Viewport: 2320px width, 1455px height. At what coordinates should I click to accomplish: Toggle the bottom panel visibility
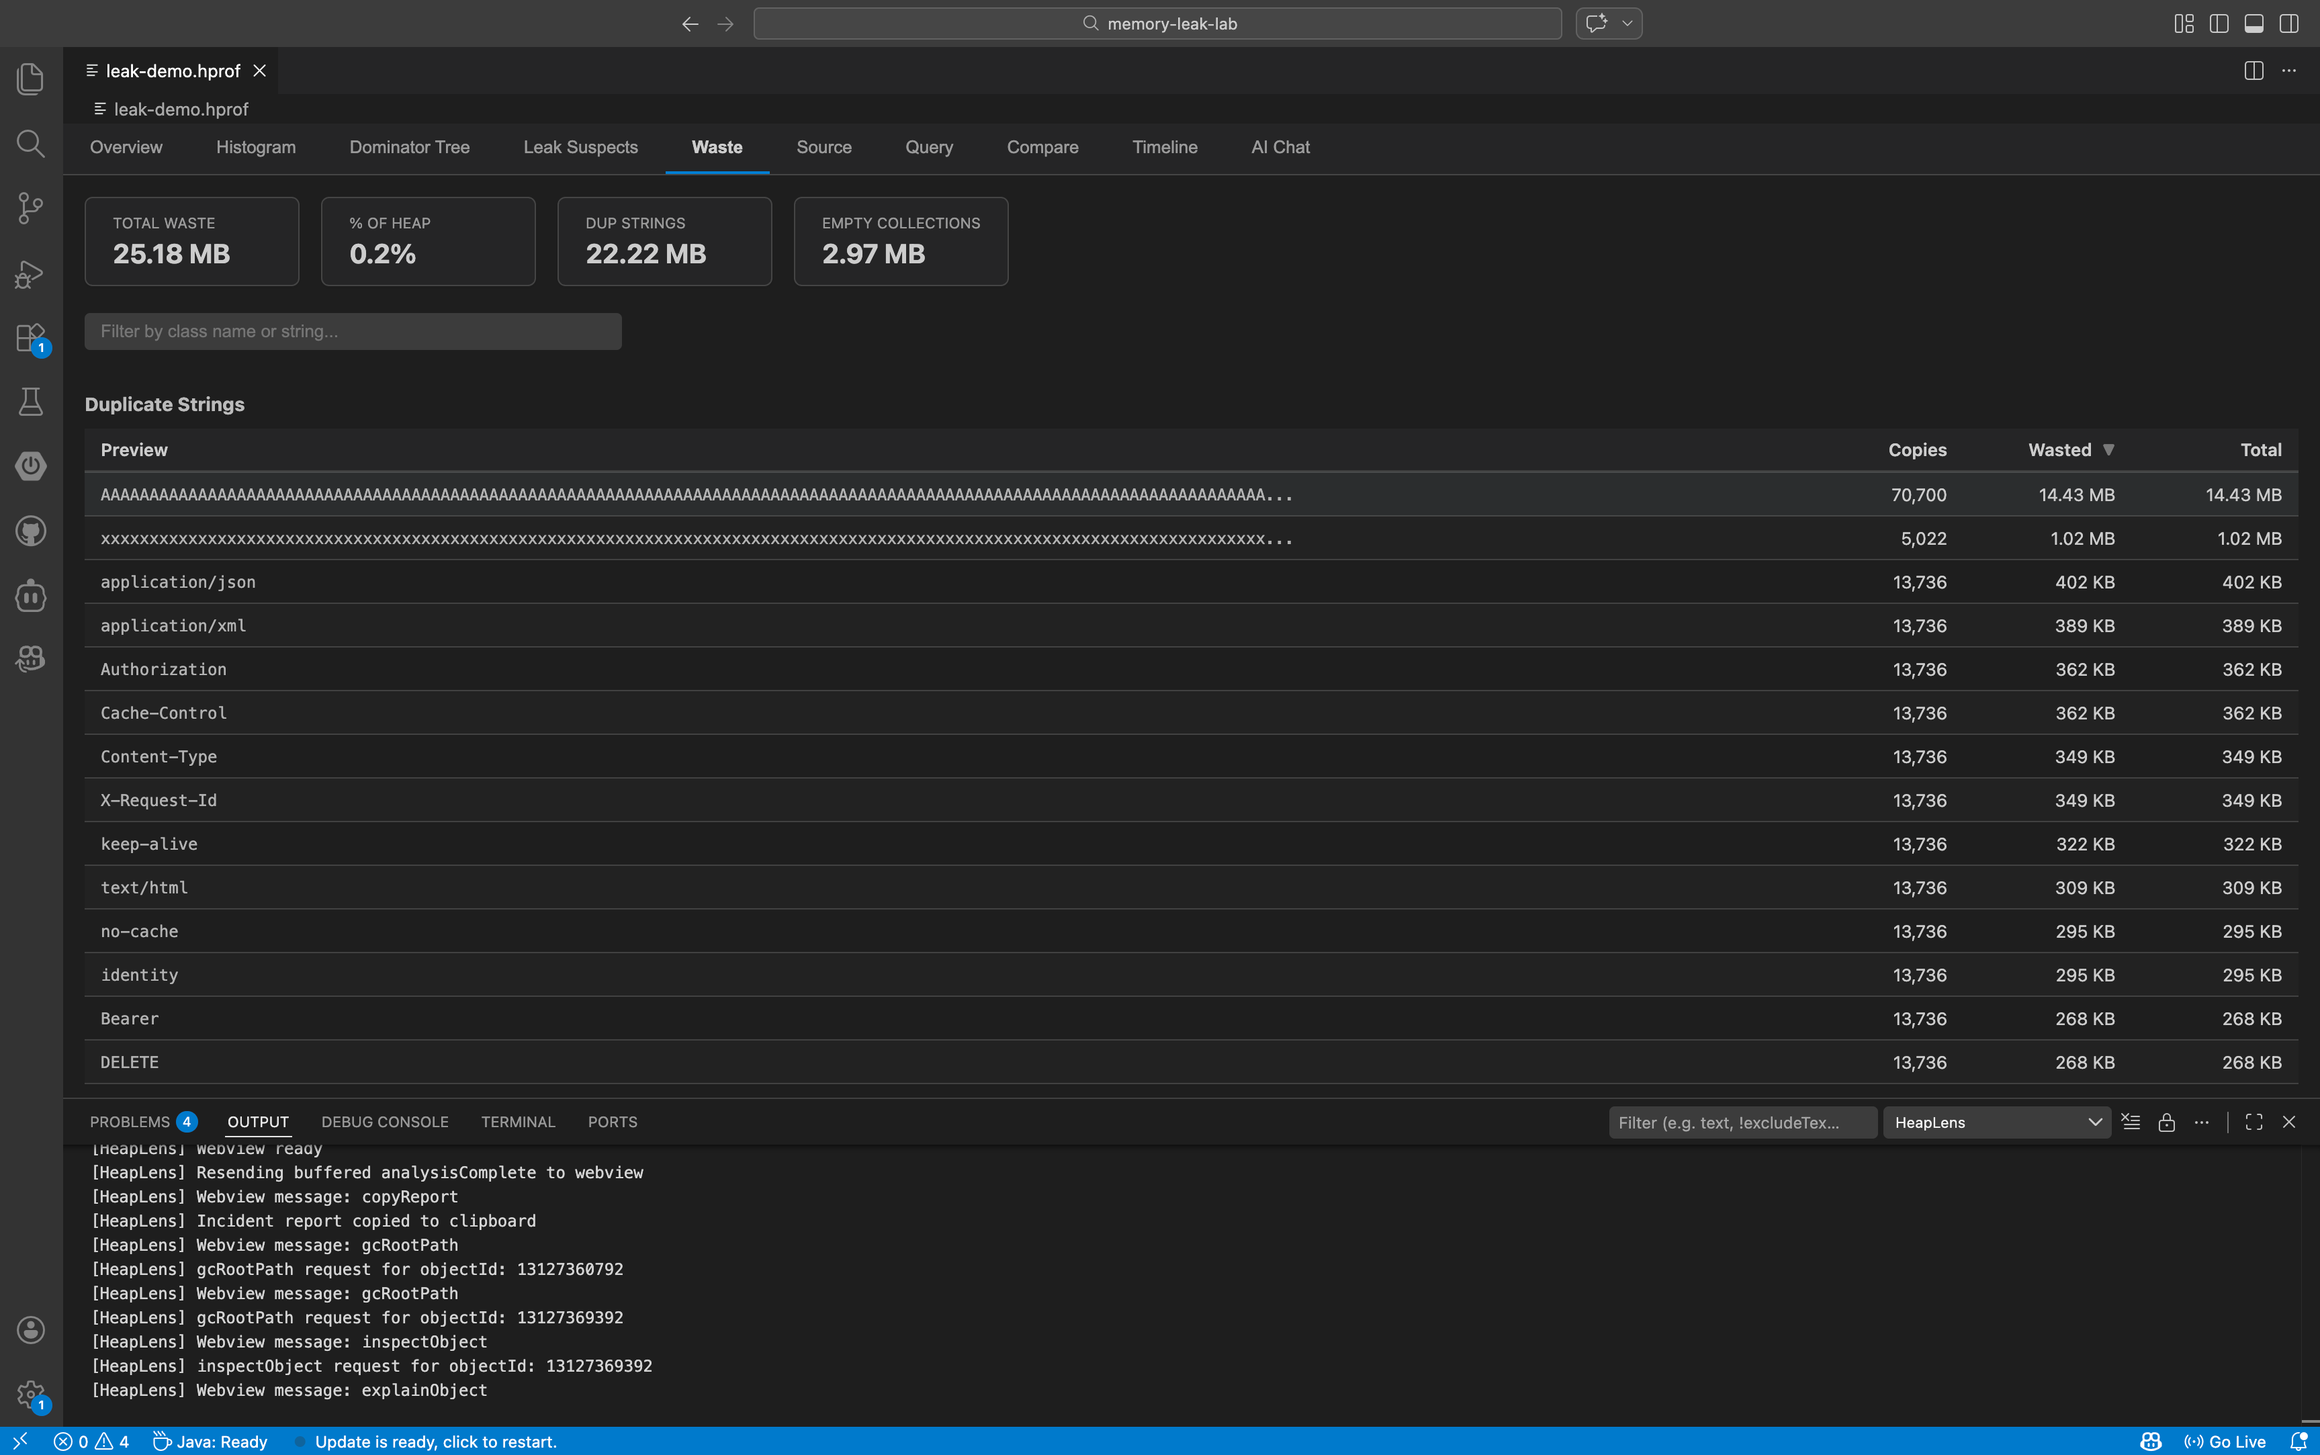(x=2254, y=24)
